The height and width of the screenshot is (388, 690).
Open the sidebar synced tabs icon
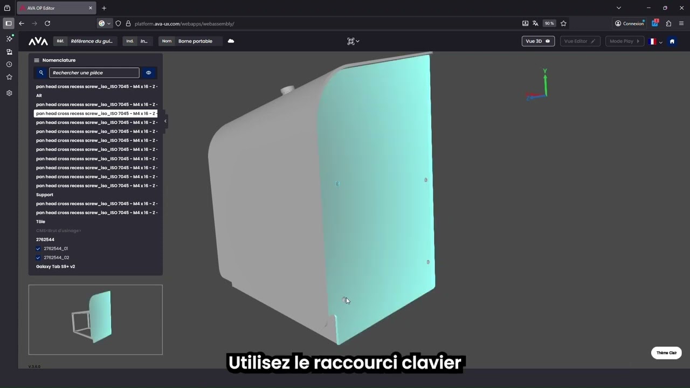point(9,52)
